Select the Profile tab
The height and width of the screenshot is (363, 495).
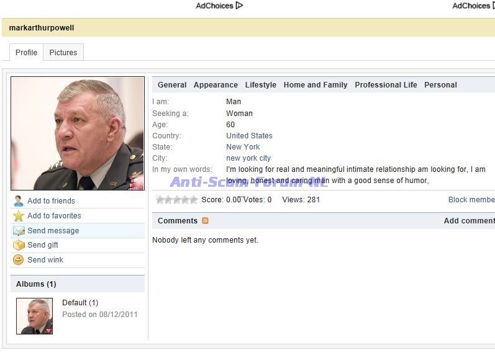pyautogui.click(x=26, y=53)
